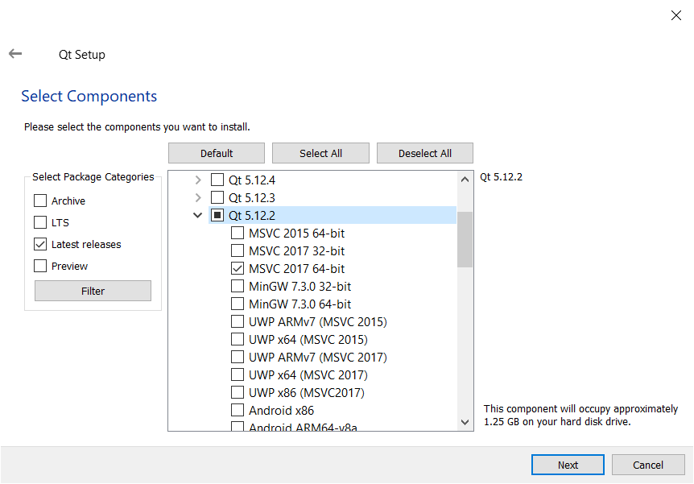The image size is (694, 484).
Task: Select the MinGW 7.3.0 64-bit label
Action: [299, 304]
